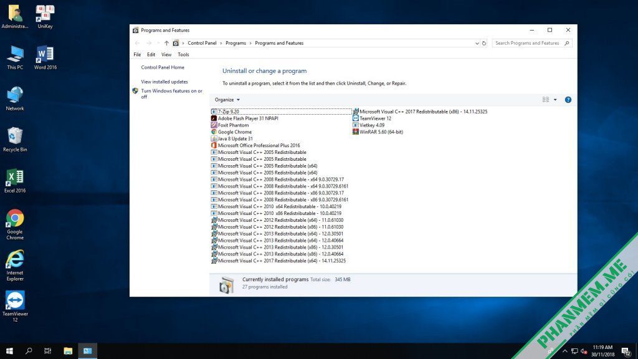Viewport: 638px width, 359px height.
Task: Select Visual C++ 2012 Redistributable (x86) entry
Action: pyautogui.click(x=277, y=227)
